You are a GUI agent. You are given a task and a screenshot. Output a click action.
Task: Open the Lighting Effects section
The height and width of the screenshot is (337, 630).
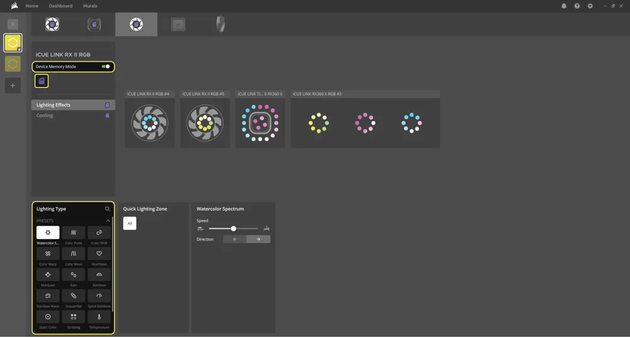pos(73,105)
